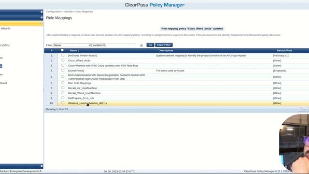Open the Cisco_Wired_dot1x role mapping
This screenshot has height=174, width=309.
pos(79,60)
